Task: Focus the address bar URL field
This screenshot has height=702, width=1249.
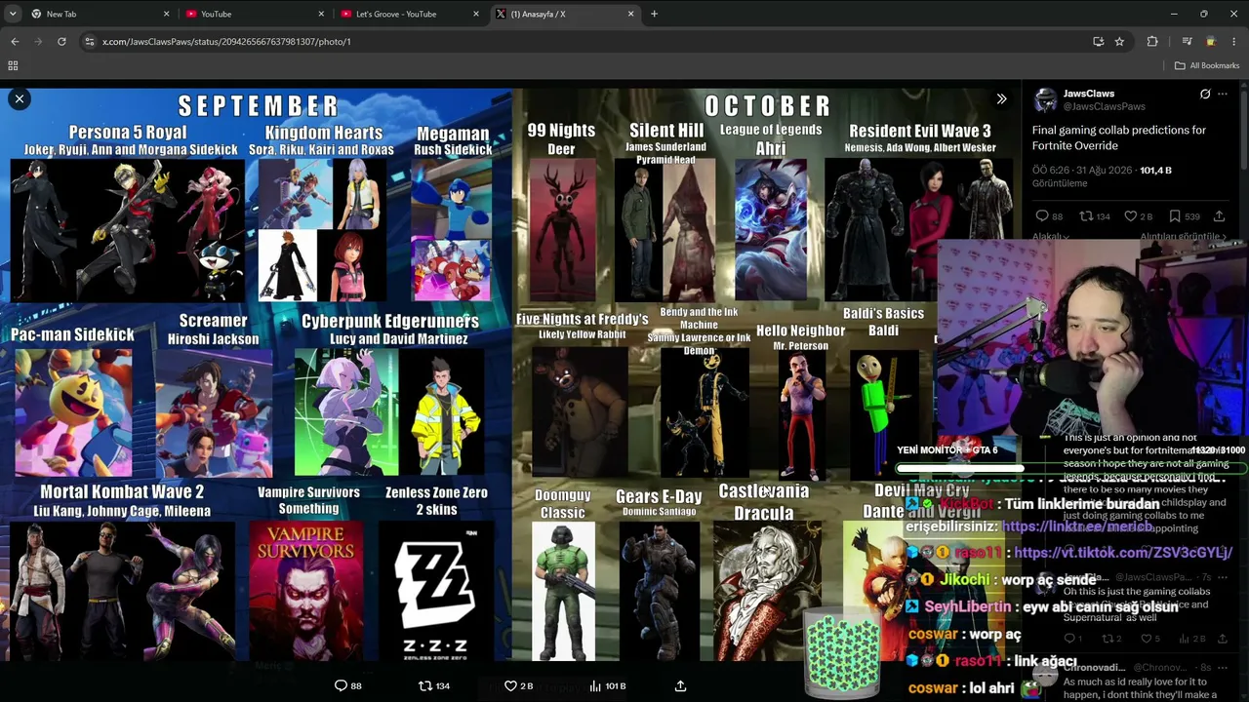Action: (585, 41)
